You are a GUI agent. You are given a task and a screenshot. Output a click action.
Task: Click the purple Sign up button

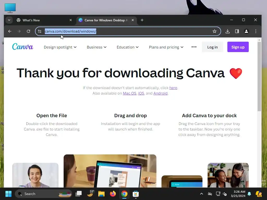point(238,47)
